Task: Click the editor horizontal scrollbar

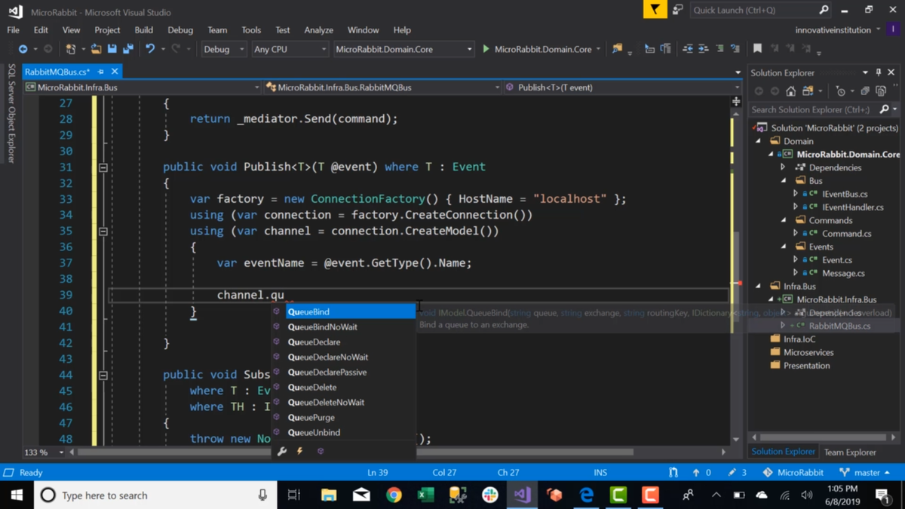Action: (356, 452)
